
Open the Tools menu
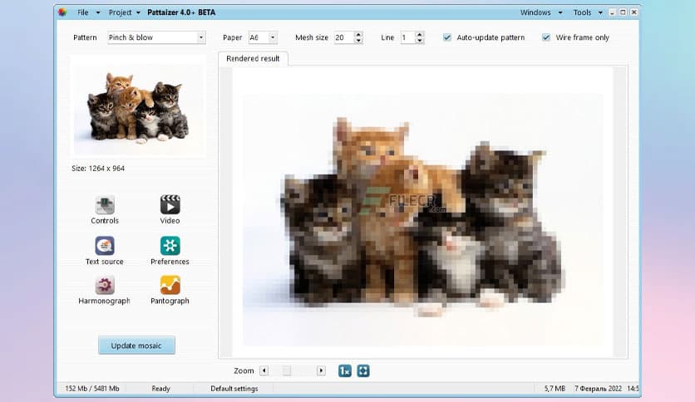click(582, 12)
